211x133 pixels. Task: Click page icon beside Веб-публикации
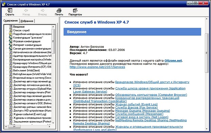(x=11, y=74)
